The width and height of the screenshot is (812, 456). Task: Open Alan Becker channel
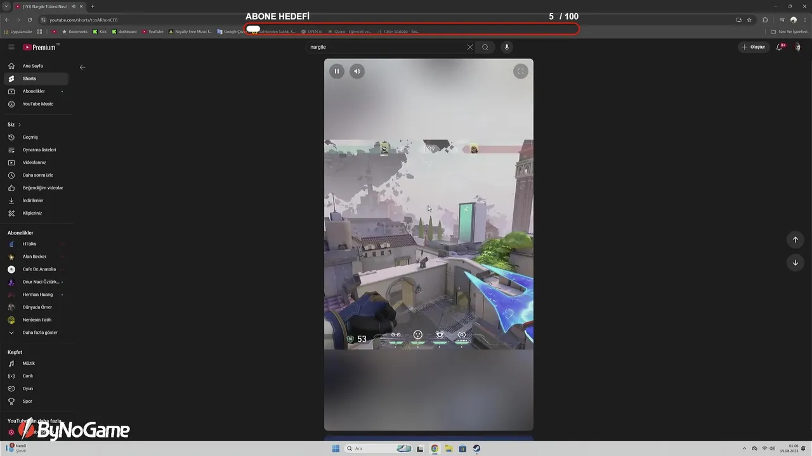tap(36, 256)
